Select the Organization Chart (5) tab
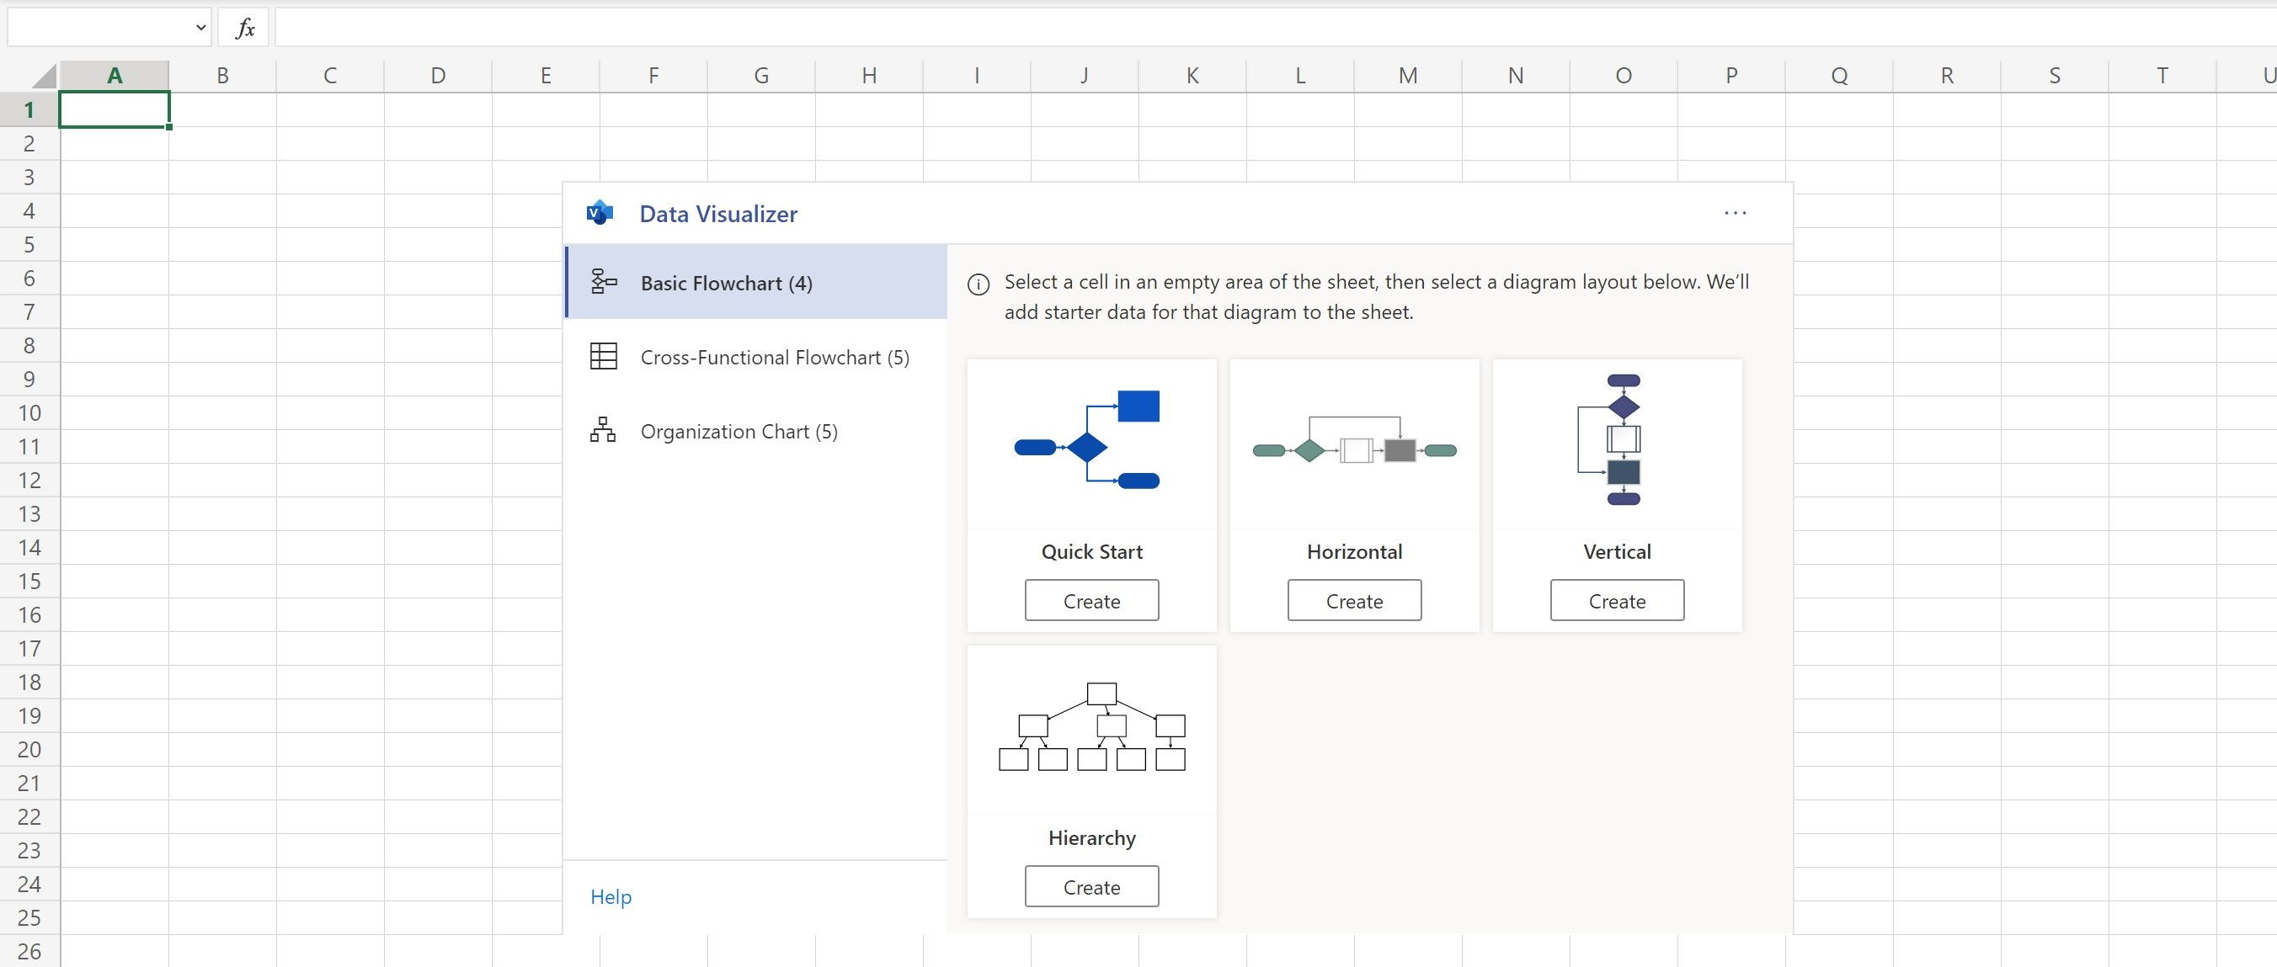Image resolution: width=2277 pixels, height=967 pixels. [739, 431]
